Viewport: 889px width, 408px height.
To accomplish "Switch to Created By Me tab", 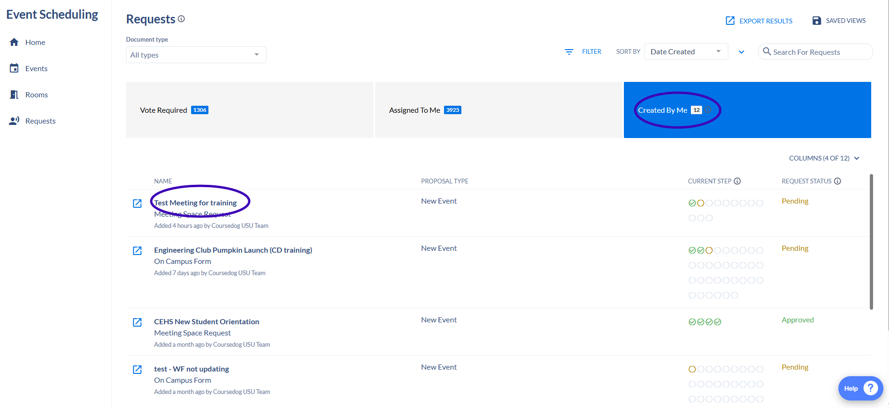I will point(747,110).
